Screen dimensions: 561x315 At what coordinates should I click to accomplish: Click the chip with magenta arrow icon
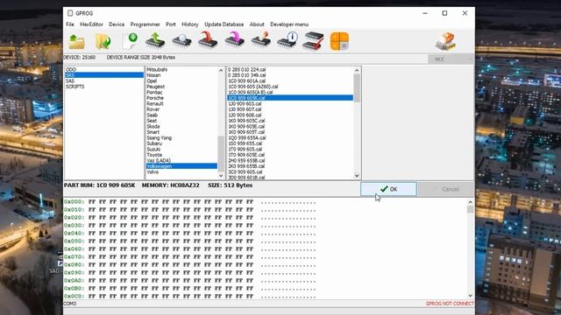coord(234,40)
